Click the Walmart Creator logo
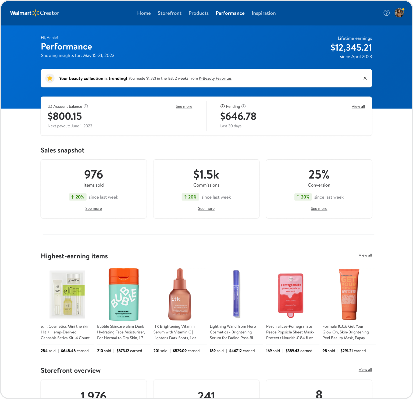This screenshot has width=413, height=399. click(35, 13)
